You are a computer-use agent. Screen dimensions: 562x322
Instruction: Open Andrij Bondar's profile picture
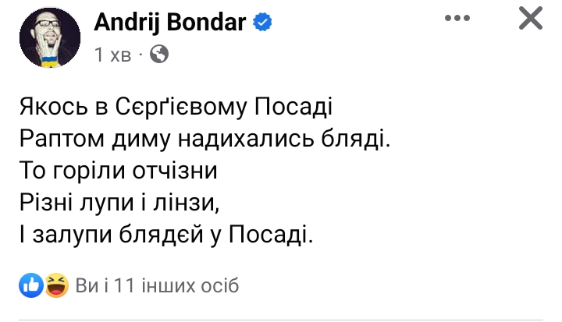tap(50, 38)
